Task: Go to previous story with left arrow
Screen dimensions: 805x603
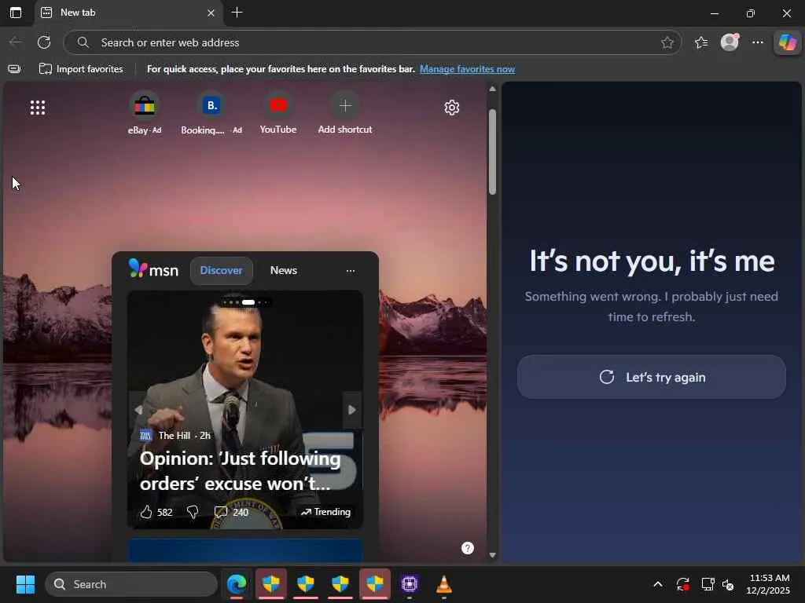Action: [138, 410]
